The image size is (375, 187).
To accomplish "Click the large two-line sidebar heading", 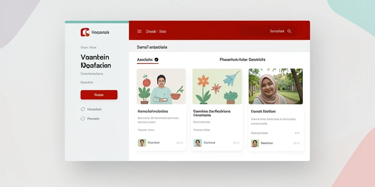I will 96,61.
